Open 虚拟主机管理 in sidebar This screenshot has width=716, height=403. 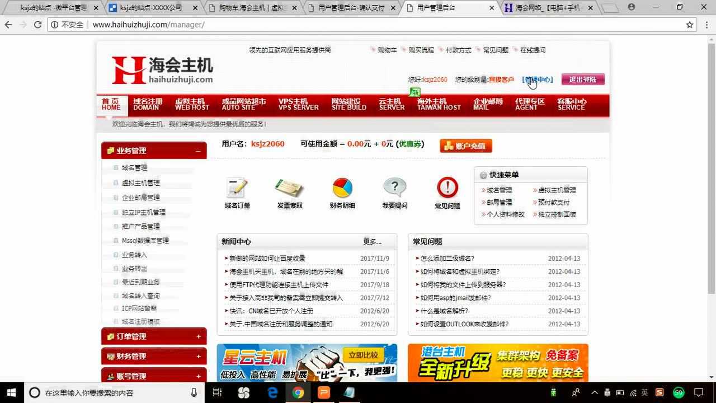(141, 183)
